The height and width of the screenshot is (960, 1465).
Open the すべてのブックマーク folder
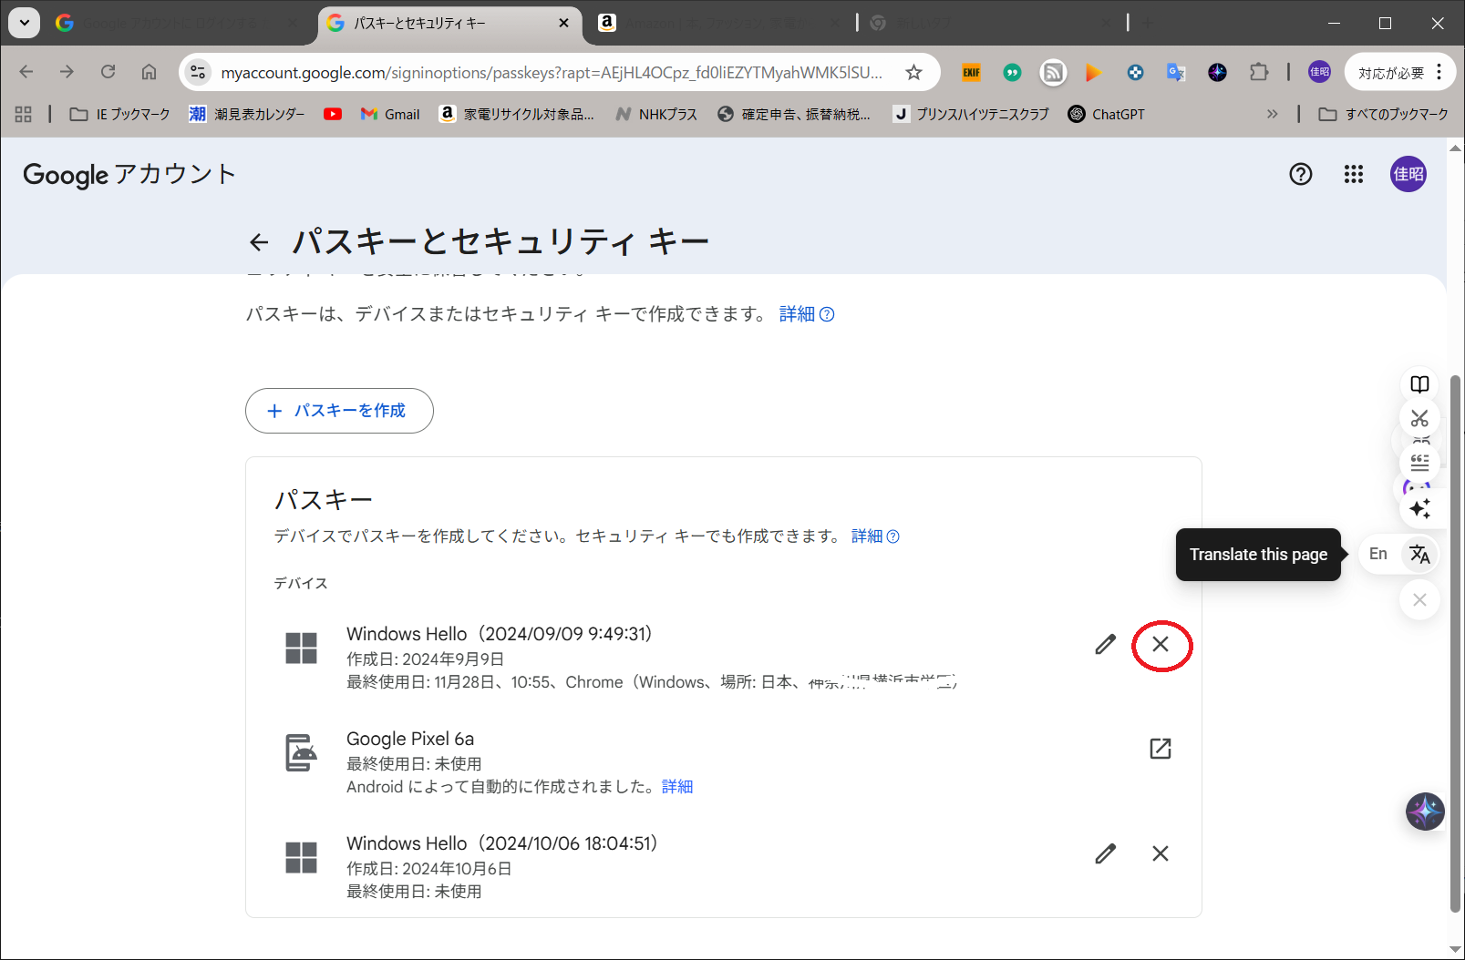1384,114
